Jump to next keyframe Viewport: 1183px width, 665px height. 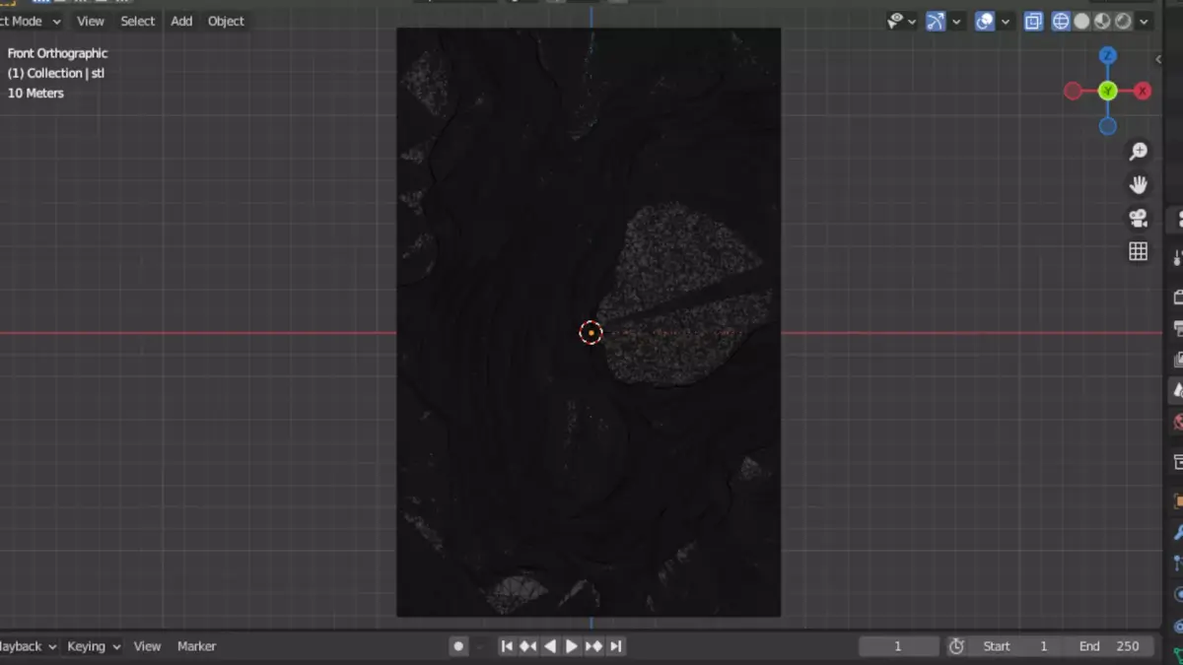click(593, 646)
